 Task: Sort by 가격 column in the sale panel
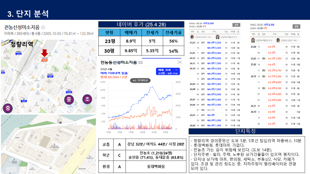(214, 32)
